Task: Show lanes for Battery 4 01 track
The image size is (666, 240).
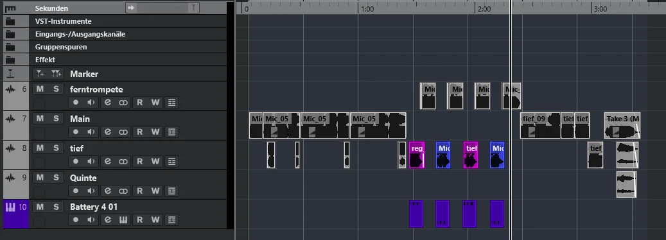Action: [171, 219]
